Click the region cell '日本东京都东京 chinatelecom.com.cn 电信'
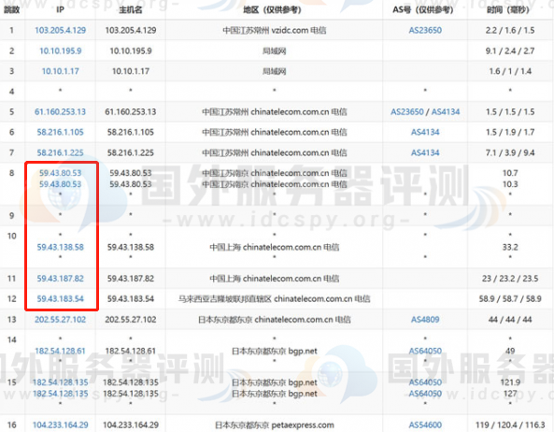This screenshot has height=432, width=554. point(274,320)
